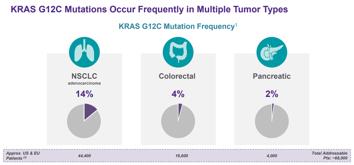
Task: Click the 2% percentage label
Action: coord(272,94)
